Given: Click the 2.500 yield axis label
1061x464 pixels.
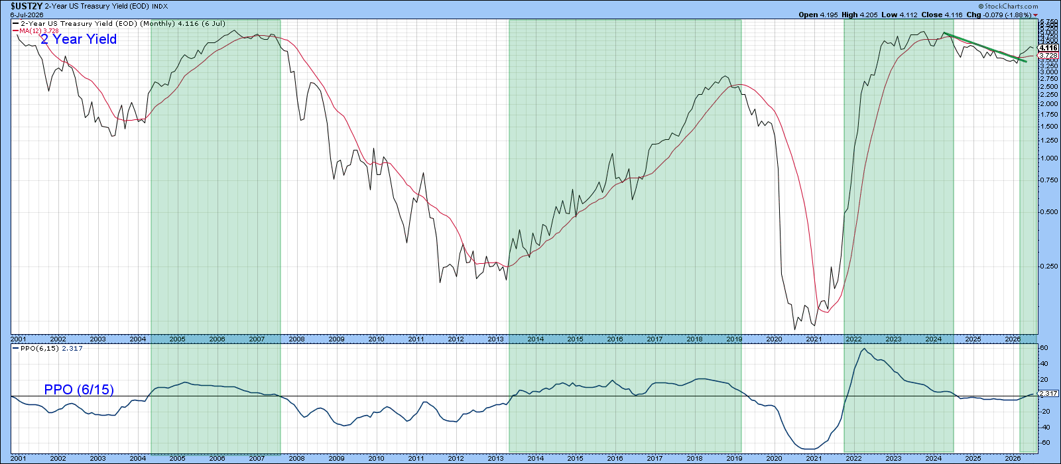Looking at the screenshot, I should (1048, 86).
